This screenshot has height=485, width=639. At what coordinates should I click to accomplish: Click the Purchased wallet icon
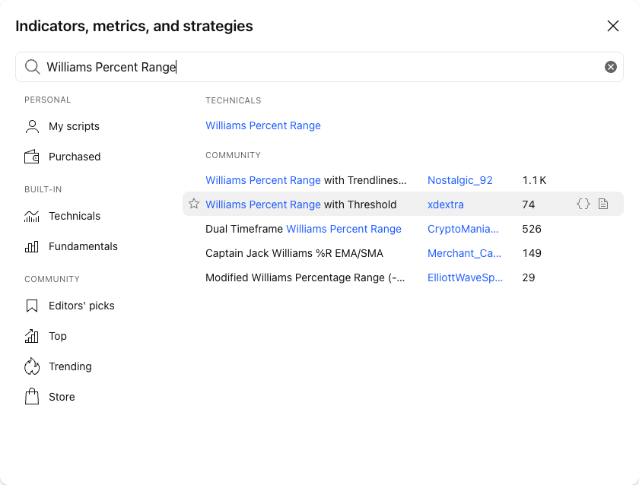tap(32, 157)
